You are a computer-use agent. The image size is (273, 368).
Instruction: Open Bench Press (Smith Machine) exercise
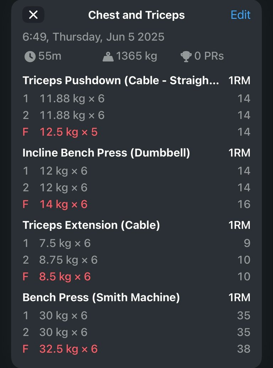(x=101, y=298)
